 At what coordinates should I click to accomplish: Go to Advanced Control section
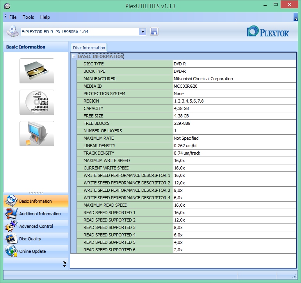point(36,226)
